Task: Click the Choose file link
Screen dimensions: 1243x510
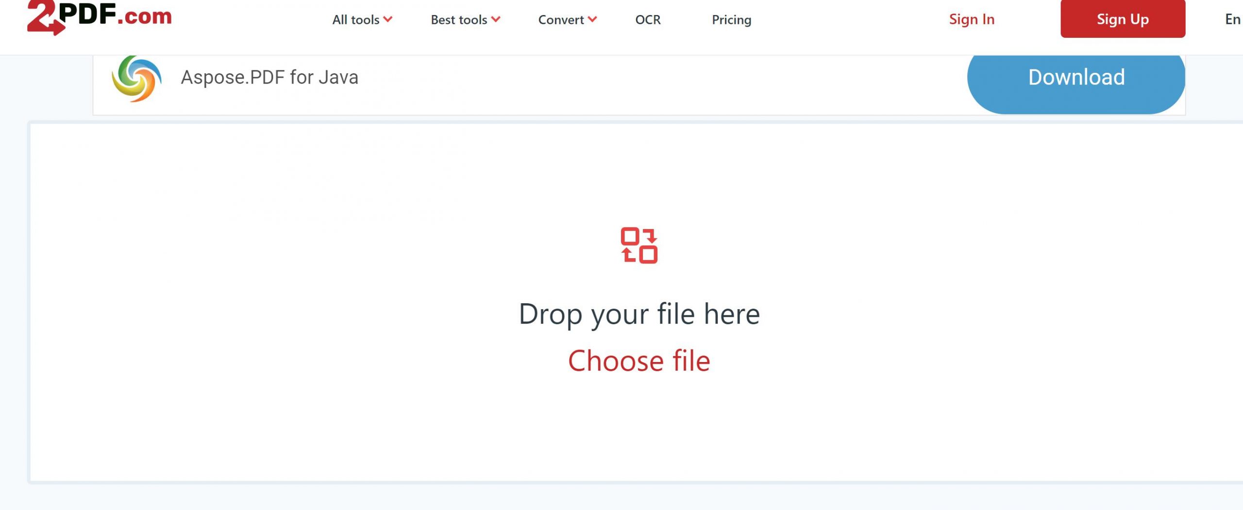Action: pyautogui.click(x=639, y=361)
